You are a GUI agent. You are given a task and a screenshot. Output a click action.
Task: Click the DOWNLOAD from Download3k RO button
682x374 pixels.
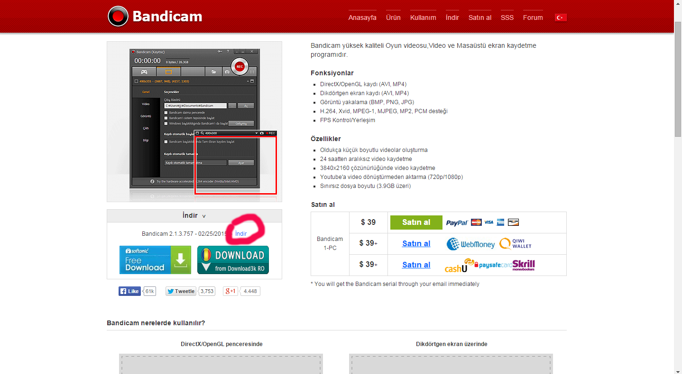[233, 260]
